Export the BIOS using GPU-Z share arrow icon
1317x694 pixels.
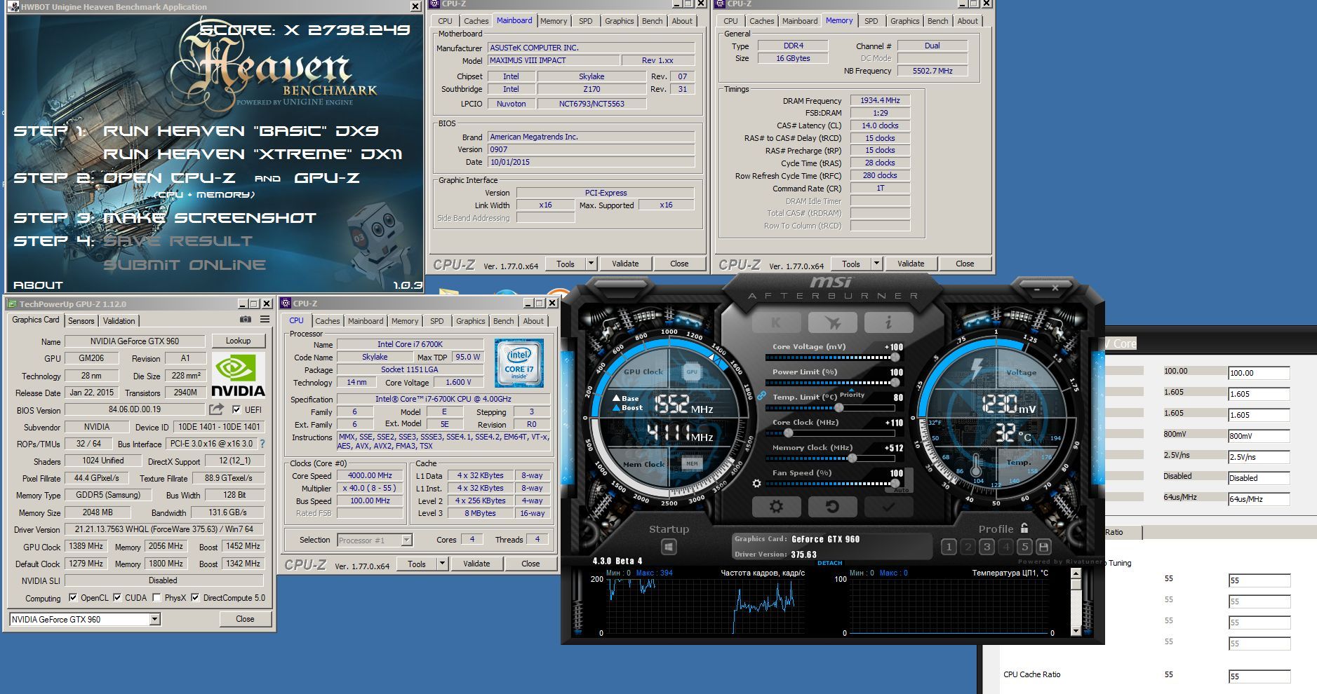[x=217, y=409]
